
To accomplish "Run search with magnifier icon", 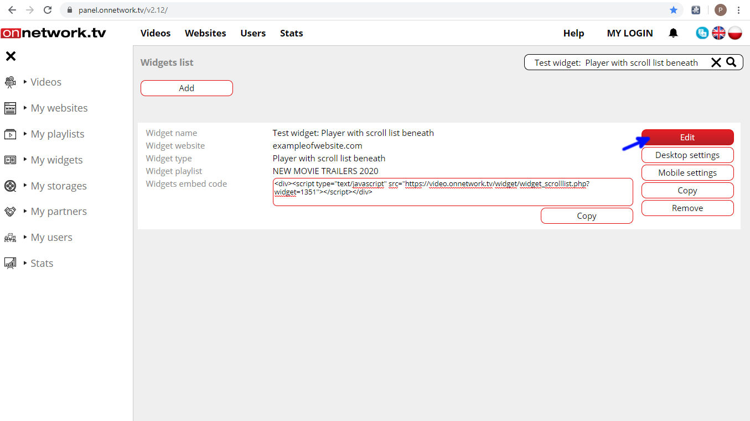I will (731, 62).
